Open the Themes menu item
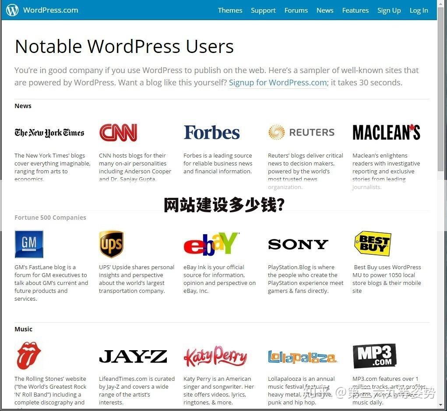 [x=230, y=10]
